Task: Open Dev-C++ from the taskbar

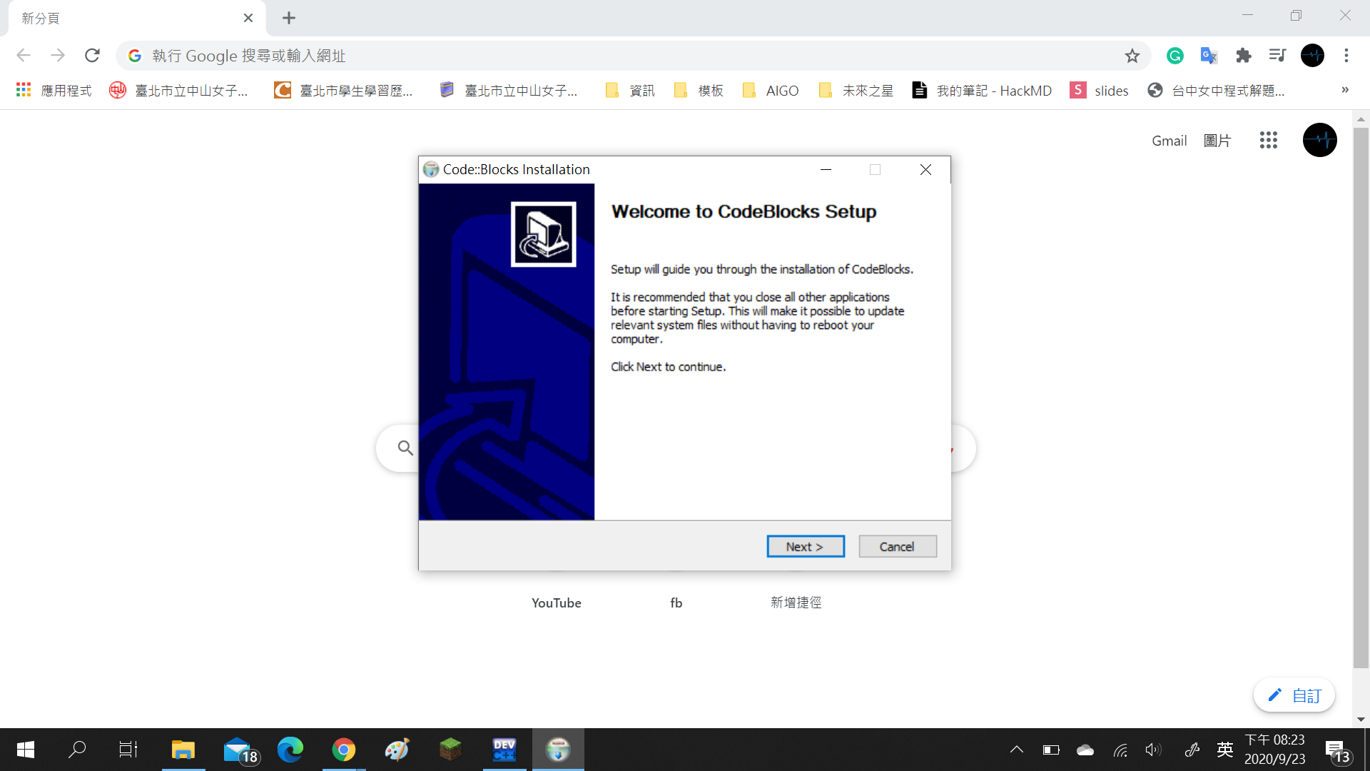Action: point(504,750)
